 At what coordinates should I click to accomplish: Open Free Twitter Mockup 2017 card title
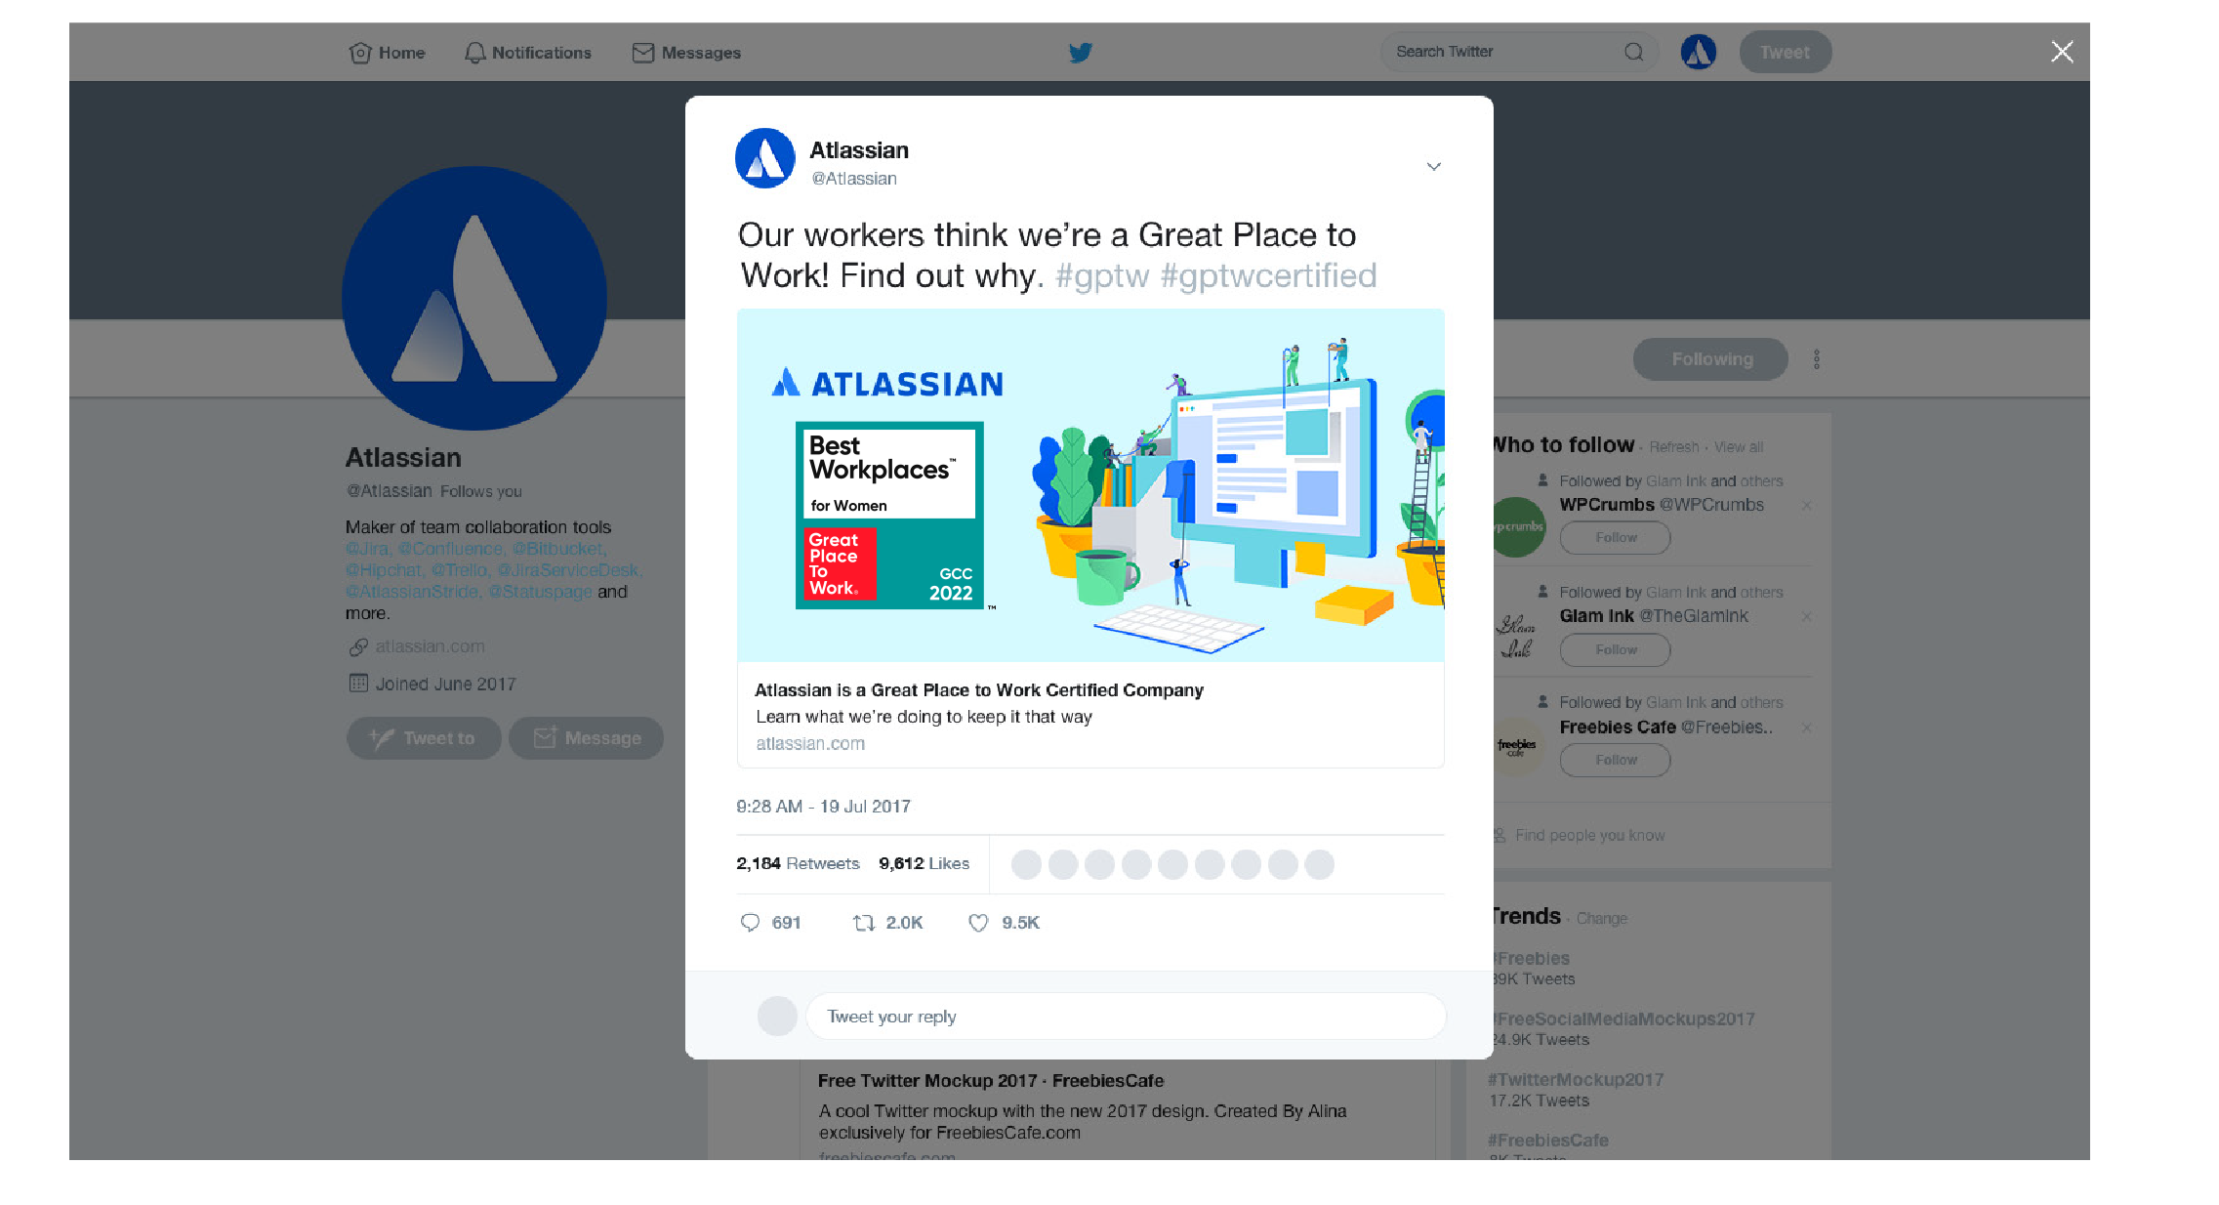991,1081
